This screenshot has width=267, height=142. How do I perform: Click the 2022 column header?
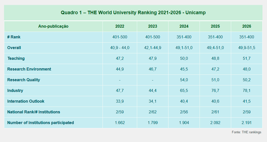[x=120, y=26]
